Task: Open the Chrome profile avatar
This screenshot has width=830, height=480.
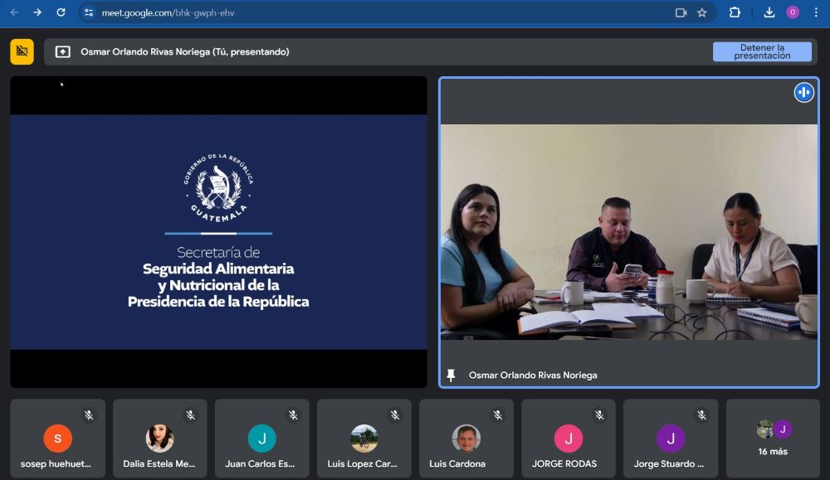Action: tap(793, 12)
